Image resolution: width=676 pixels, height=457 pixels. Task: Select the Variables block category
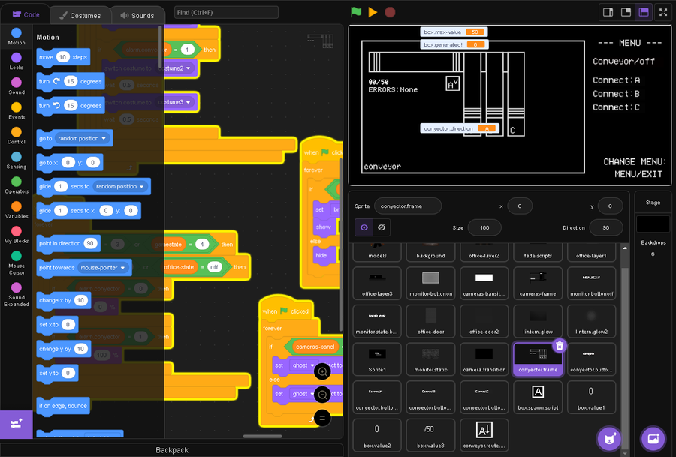(17, 210)
